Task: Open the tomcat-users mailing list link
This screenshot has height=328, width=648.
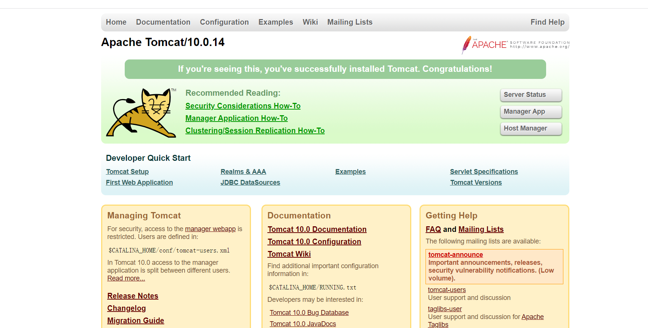Action: coord(447,290)
